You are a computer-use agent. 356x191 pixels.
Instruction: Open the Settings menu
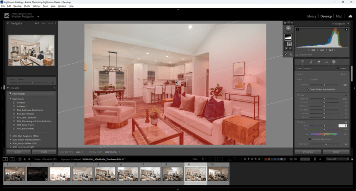tap(37, 6)
